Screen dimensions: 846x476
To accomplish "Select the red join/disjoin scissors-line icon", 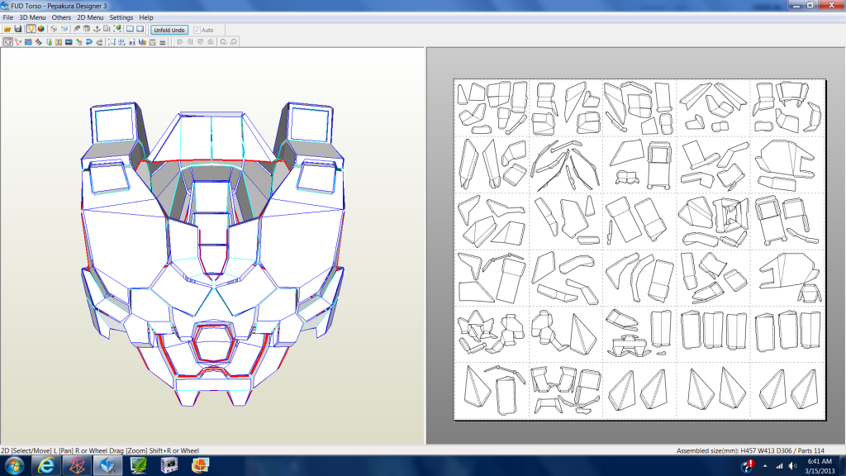I will (x=18, y=42).
